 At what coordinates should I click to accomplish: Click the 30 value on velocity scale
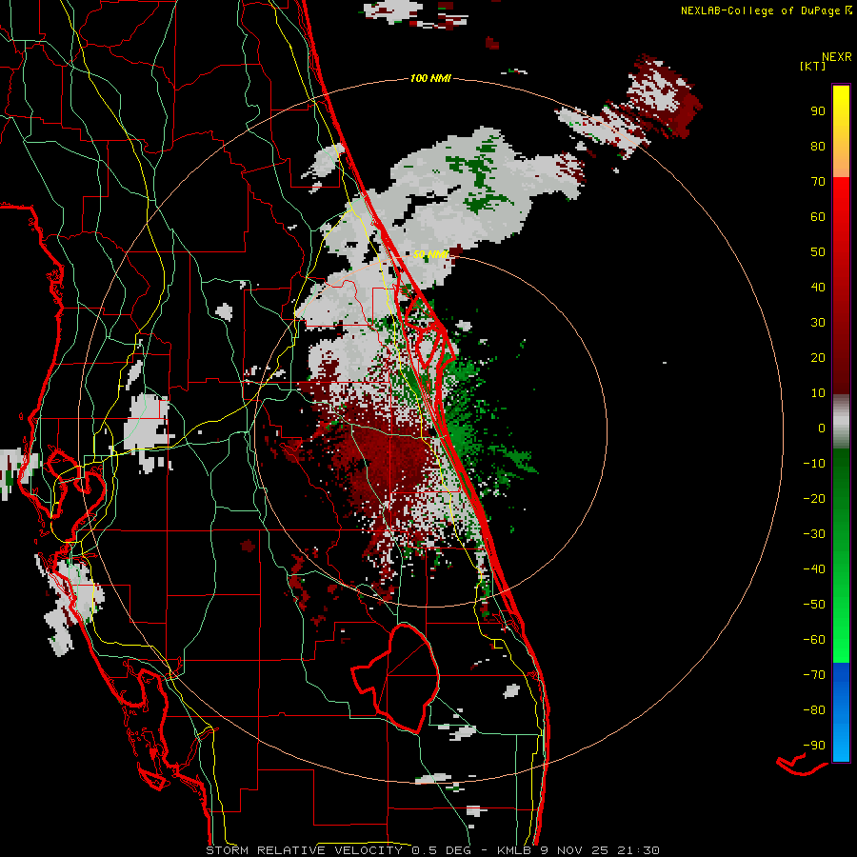pos(818,323)
